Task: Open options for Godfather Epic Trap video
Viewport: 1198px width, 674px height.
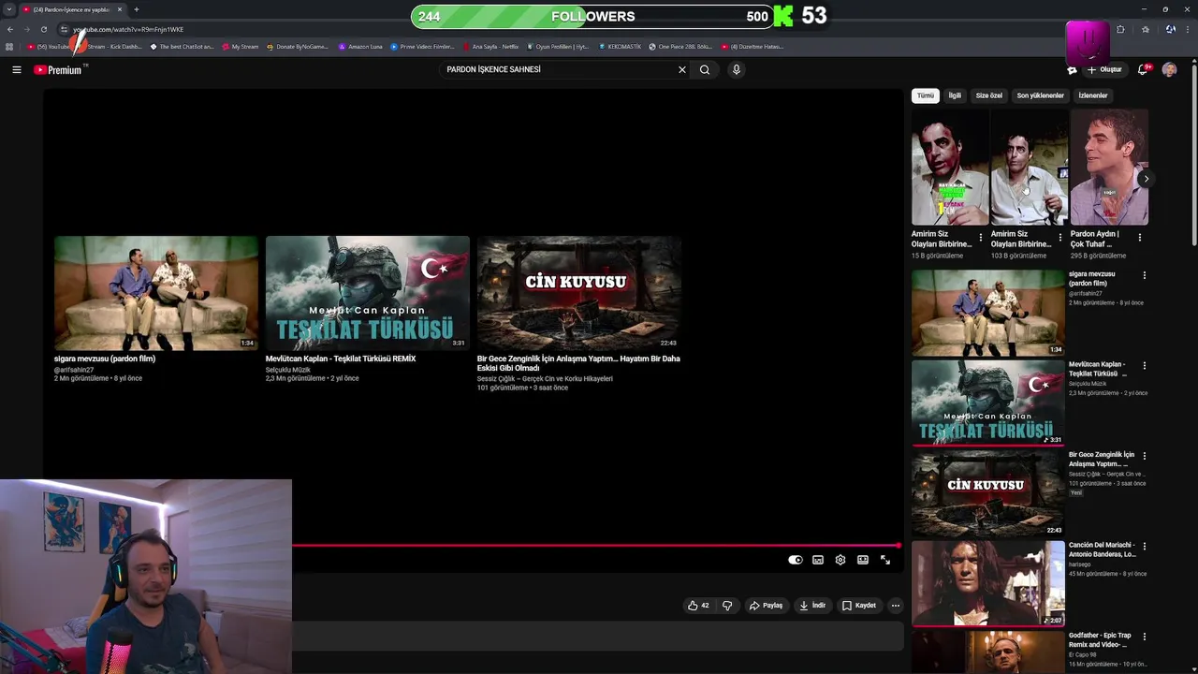Action: tap(1144, 637)
